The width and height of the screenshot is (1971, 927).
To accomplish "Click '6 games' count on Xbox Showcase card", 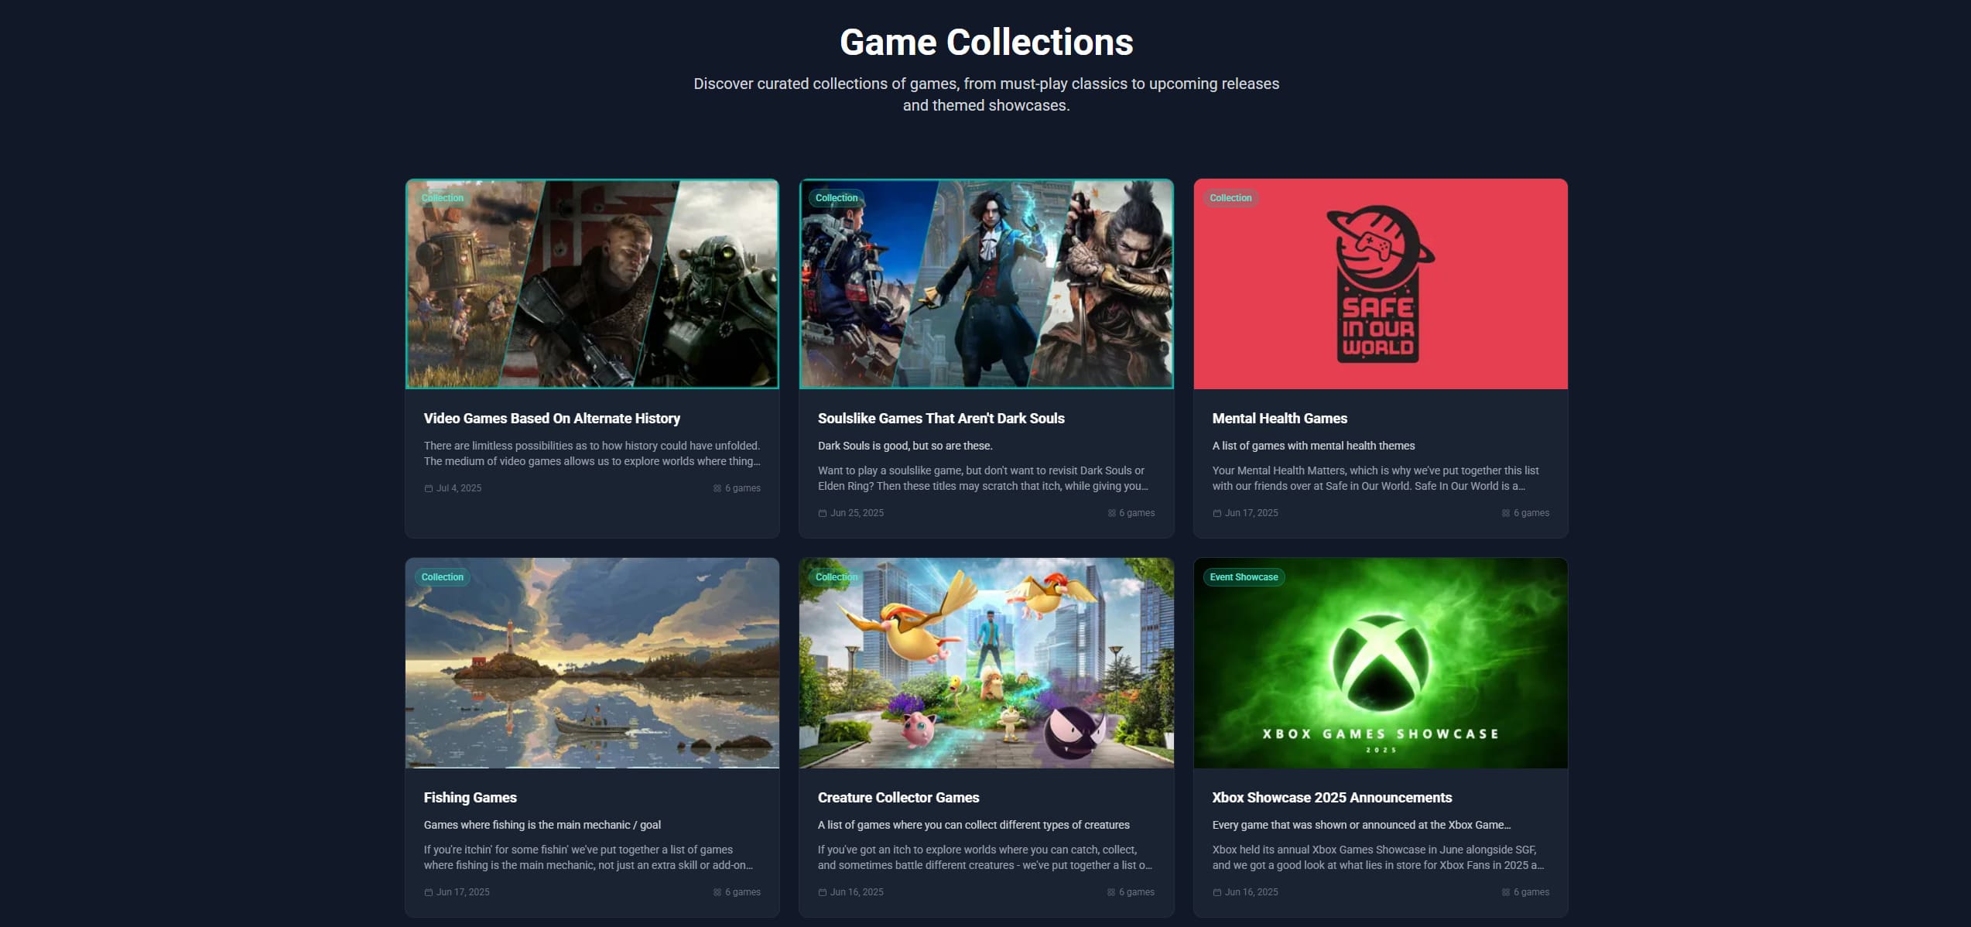I will (1531, 892).
